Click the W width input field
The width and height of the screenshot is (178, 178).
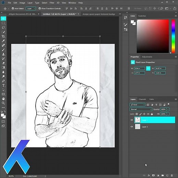(139, 68)
